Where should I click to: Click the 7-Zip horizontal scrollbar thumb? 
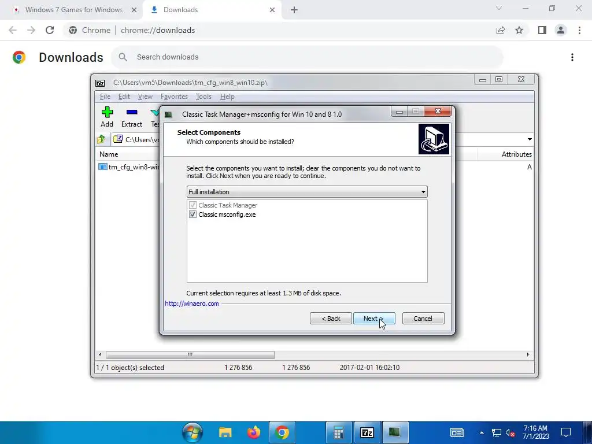[x=190, y=355]
